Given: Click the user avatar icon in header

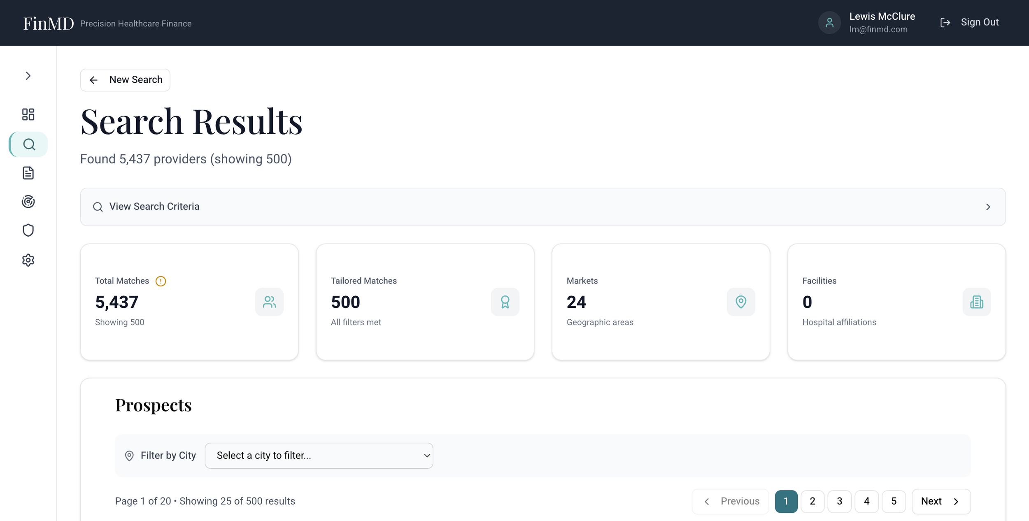Looking at the screenshot, I should pos(829,23).
